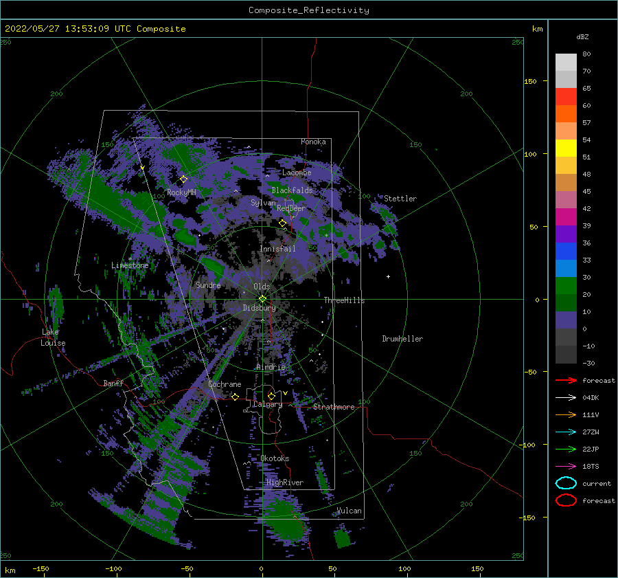This screenshot has height=578, width=618.
Task: Click the Banff town label
Action: click(x=113, y=383)
